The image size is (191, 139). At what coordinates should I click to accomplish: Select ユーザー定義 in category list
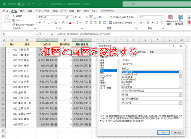[x=106, y=88]
